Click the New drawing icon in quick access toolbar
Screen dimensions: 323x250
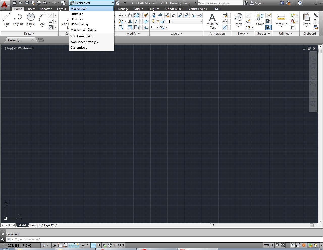pyautogui.click(x=15, y=3)
